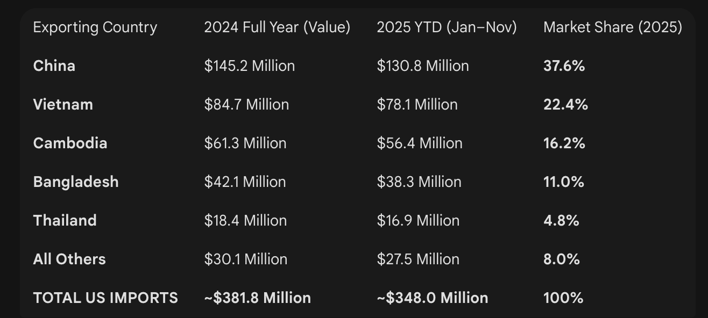Select the Bangladesh row label
Screen dimensions: 708x318
pos(76,182)
